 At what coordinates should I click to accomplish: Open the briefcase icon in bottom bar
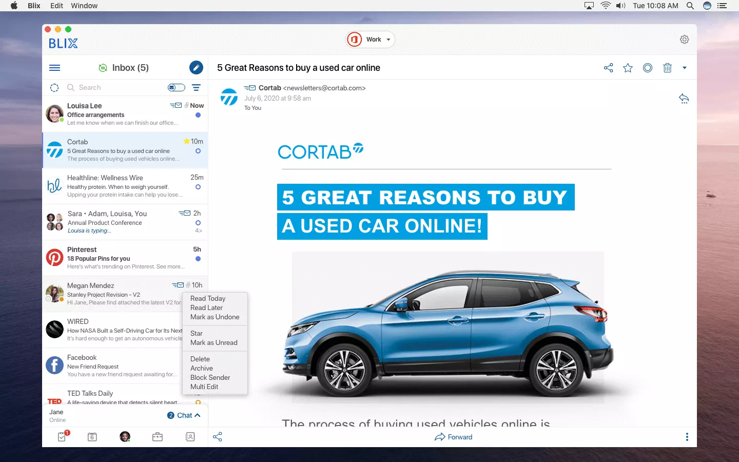click(x=158, y=437)
